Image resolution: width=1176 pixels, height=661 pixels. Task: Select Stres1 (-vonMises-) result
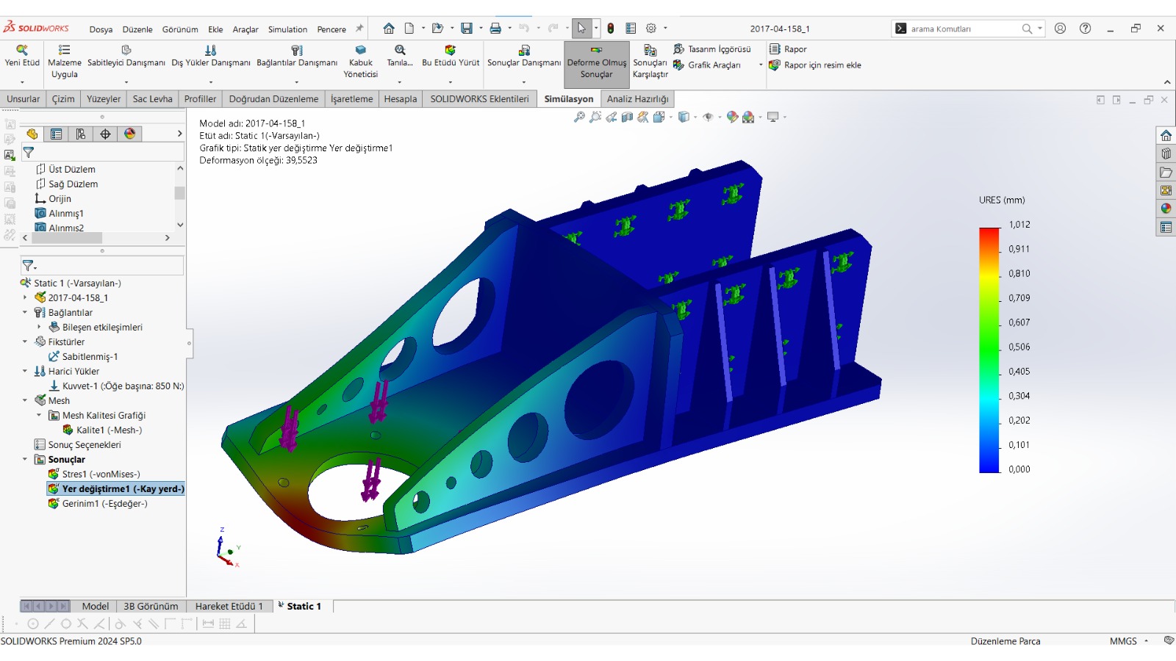click(x=101, y=474)
